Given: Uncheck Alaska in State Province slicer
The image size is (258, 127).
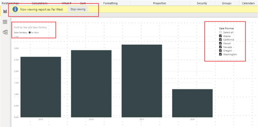Looking at the screenshot, I should tap(220, 36).
